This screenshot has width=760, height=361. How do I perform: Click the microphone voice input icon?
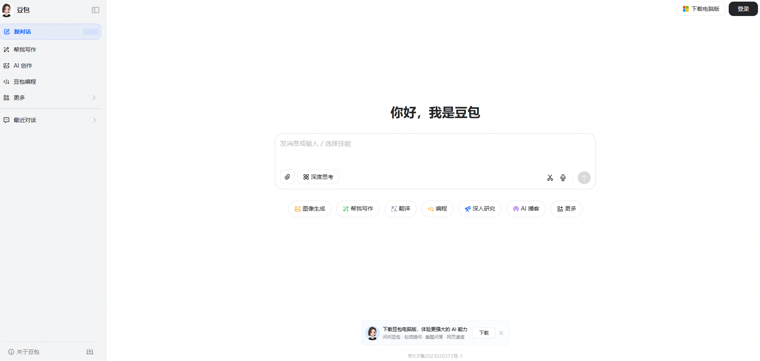[563, 177]
